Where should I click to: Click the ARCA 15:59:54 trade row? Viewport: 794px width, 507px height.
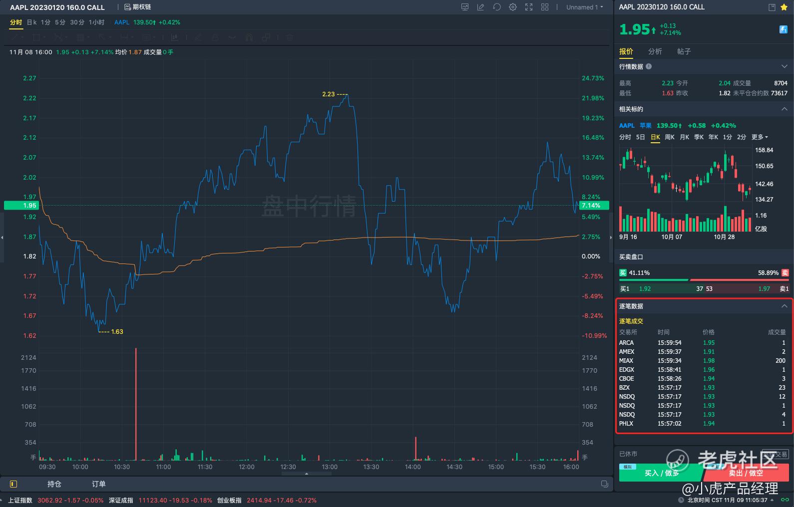point(703,343)
